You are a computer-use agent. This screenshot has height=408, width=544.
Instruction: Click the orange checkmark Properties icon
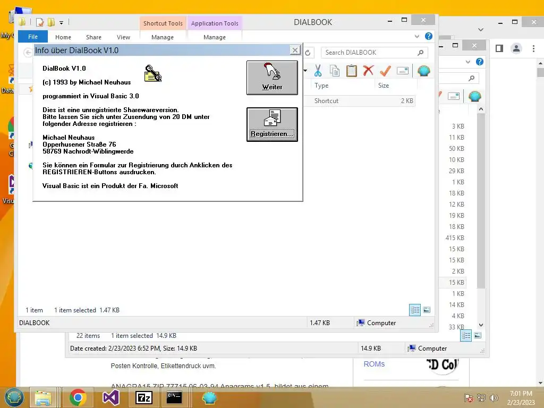tap(385, 71)
